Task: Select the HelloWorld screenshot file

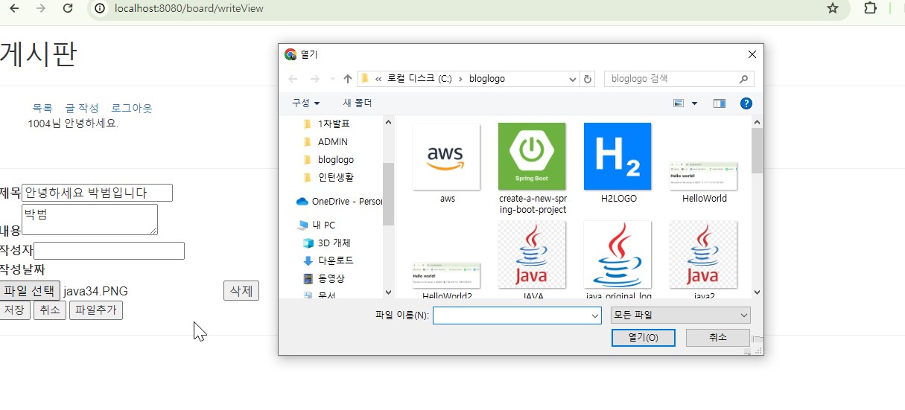Action: (x=704, y=182)
